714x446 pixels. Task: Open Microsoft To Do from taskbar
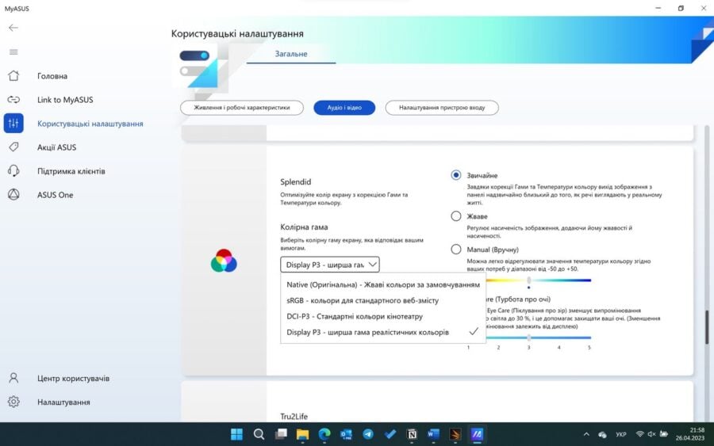pos(390,434)
